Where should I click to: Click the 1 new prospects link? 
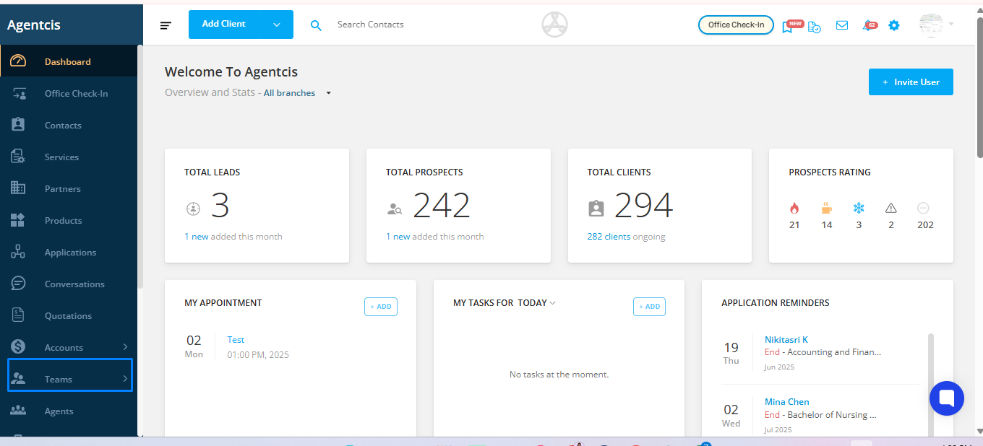pyautogui.click(x=398, y=237)
